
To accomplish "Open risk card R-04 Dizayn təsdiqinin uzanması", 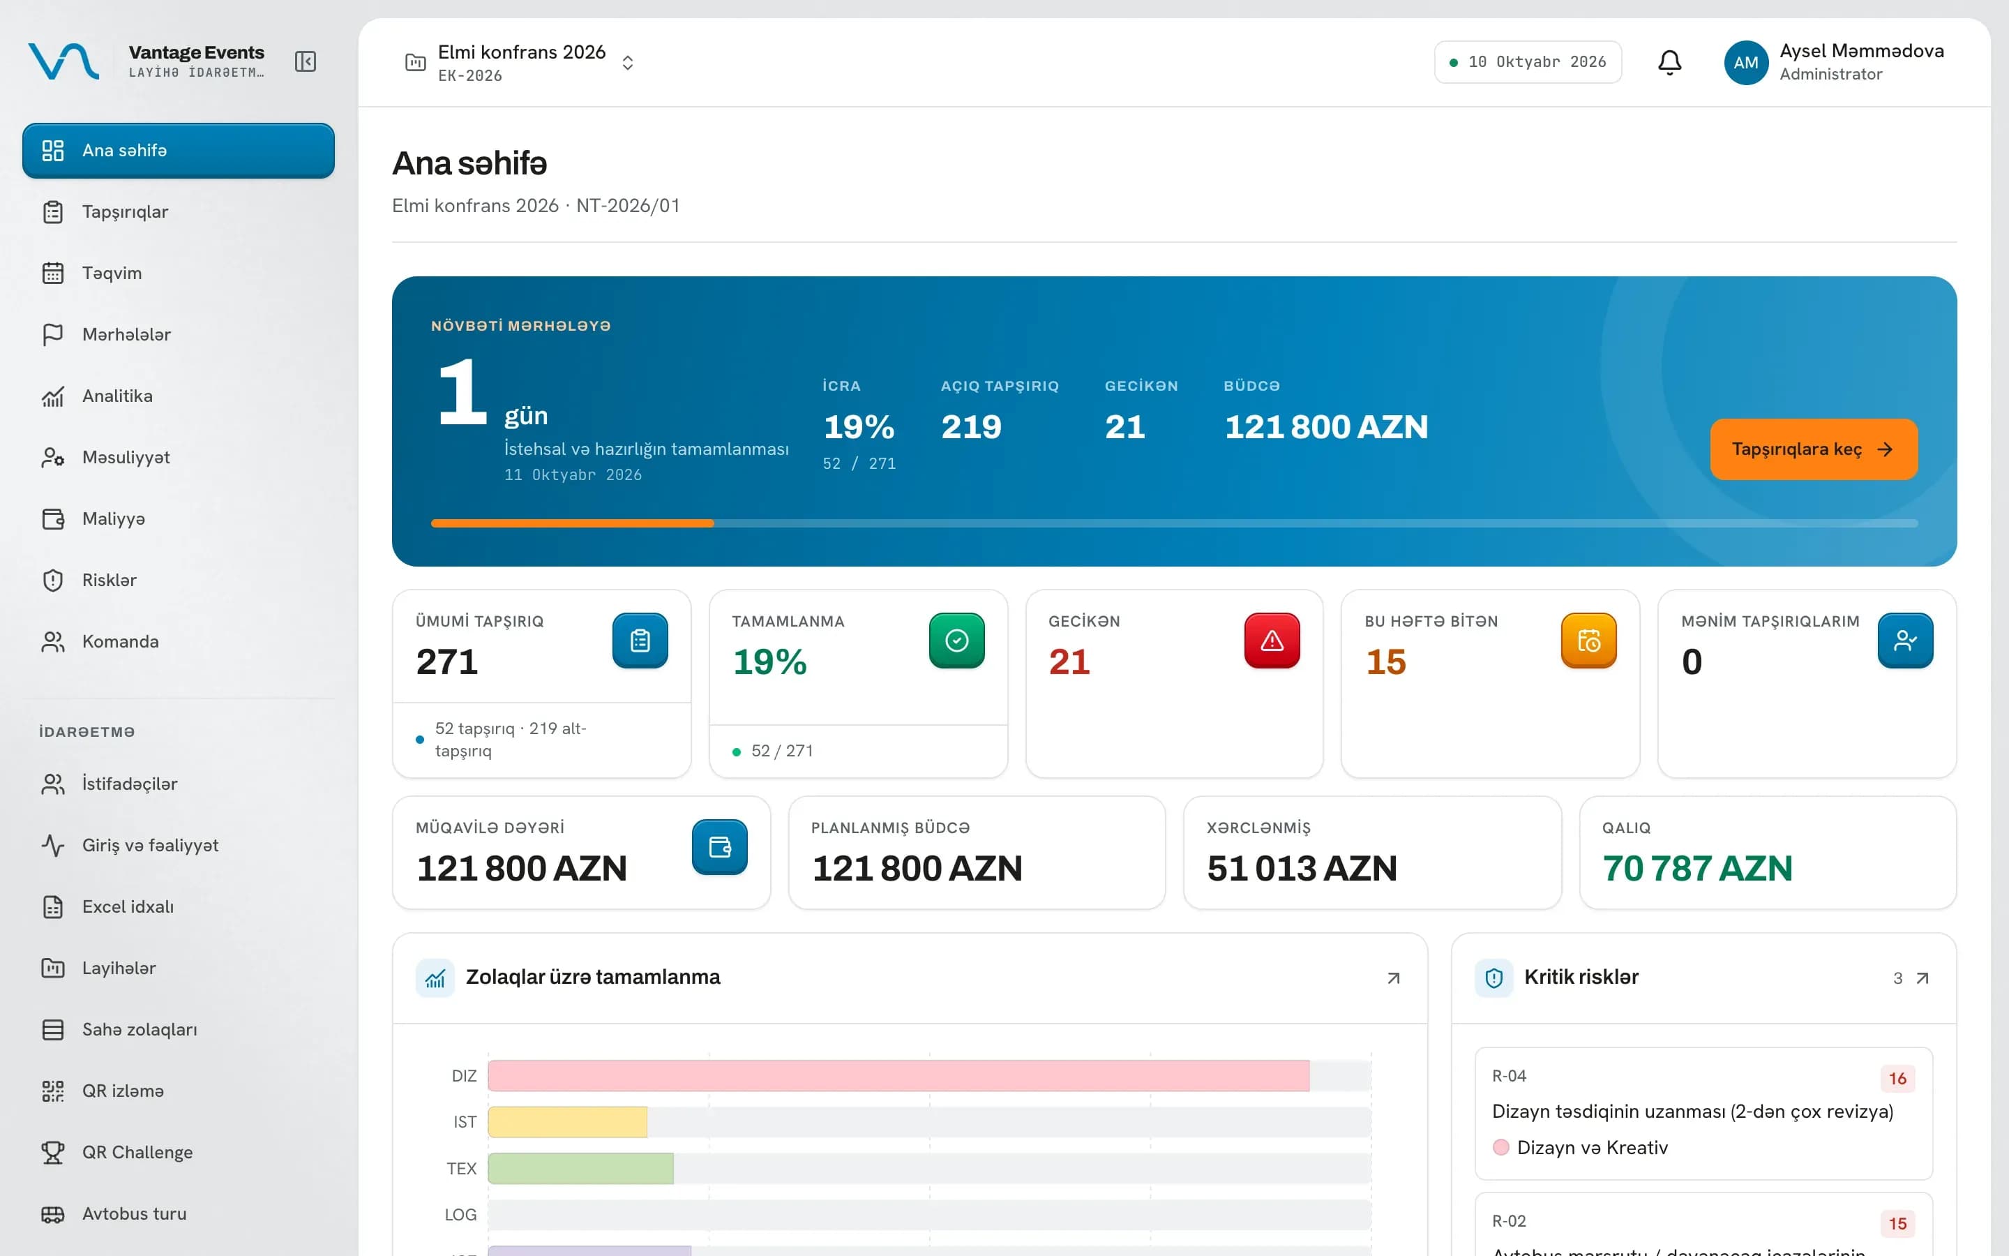I will (1703, 1113).
